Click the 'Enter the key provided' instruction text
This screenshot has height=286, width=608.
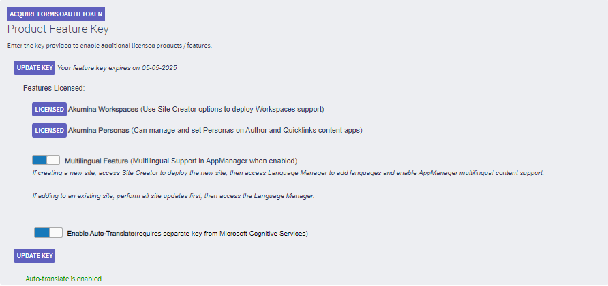[x=110, y=45]
